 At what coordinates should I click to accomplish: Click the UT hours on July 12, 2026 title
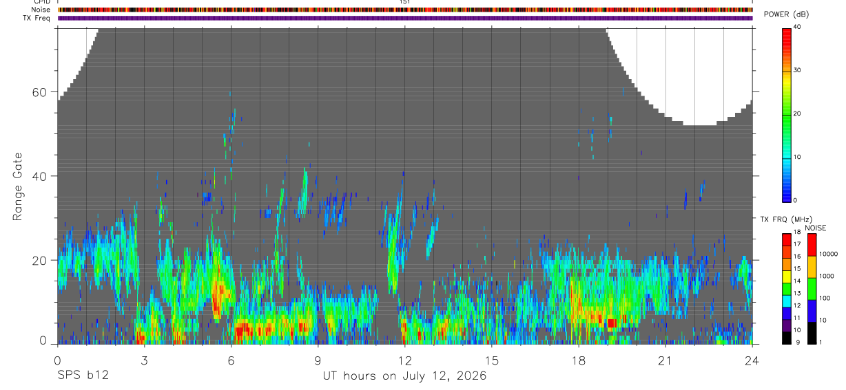[x=405, y=376]
